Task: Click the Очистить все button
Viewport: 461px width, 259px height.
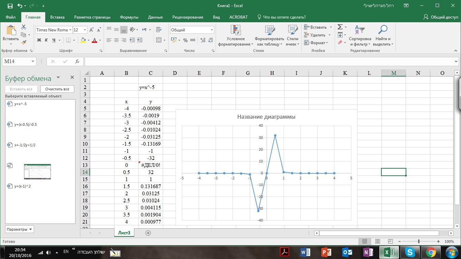Action: [x=57, y=89]
